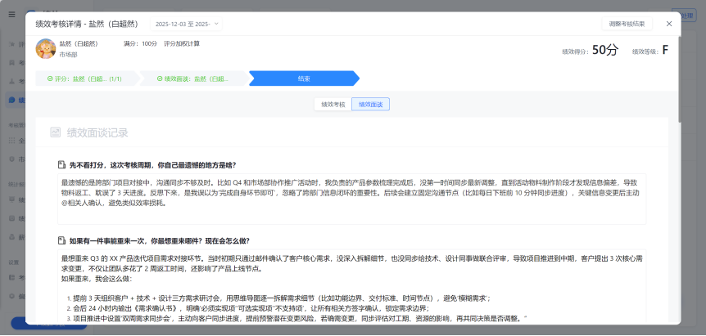The width and height of the screenshot is (706, 336).
Task: Click the 市场部 department text
Action: point(69,54)
